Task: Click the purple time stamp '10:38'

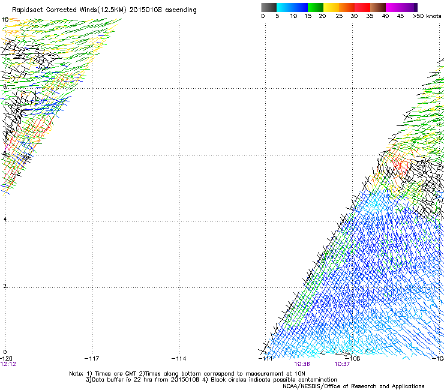Action: click(x=302, y=364)
